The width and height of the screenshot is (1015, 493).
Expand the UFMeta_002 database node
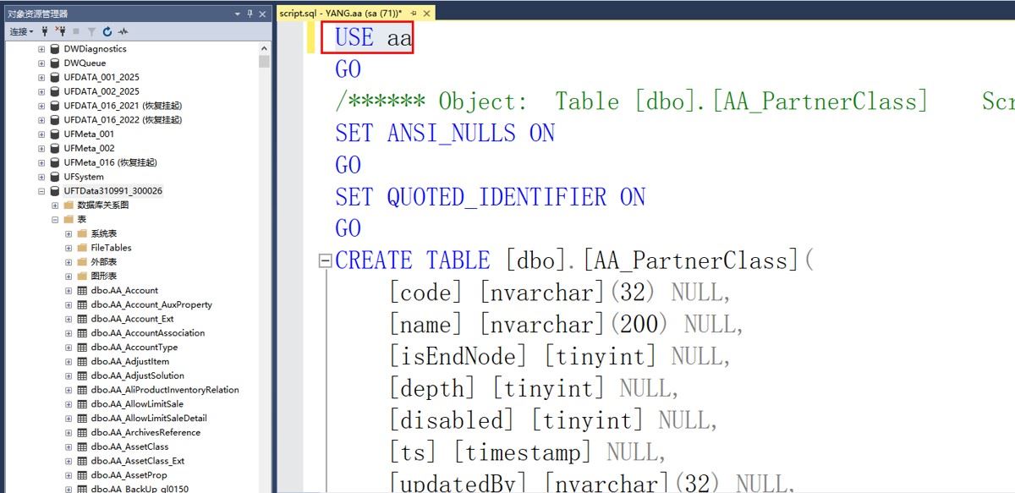(41, 148)
